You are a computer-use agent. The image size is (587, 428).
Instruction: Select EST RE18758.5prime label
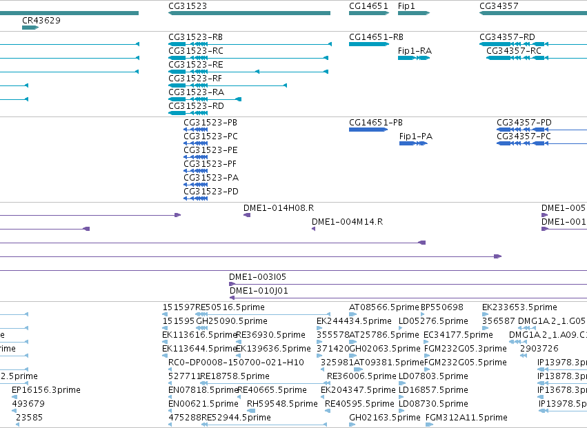pyautogui.click(x=235, y=376)
